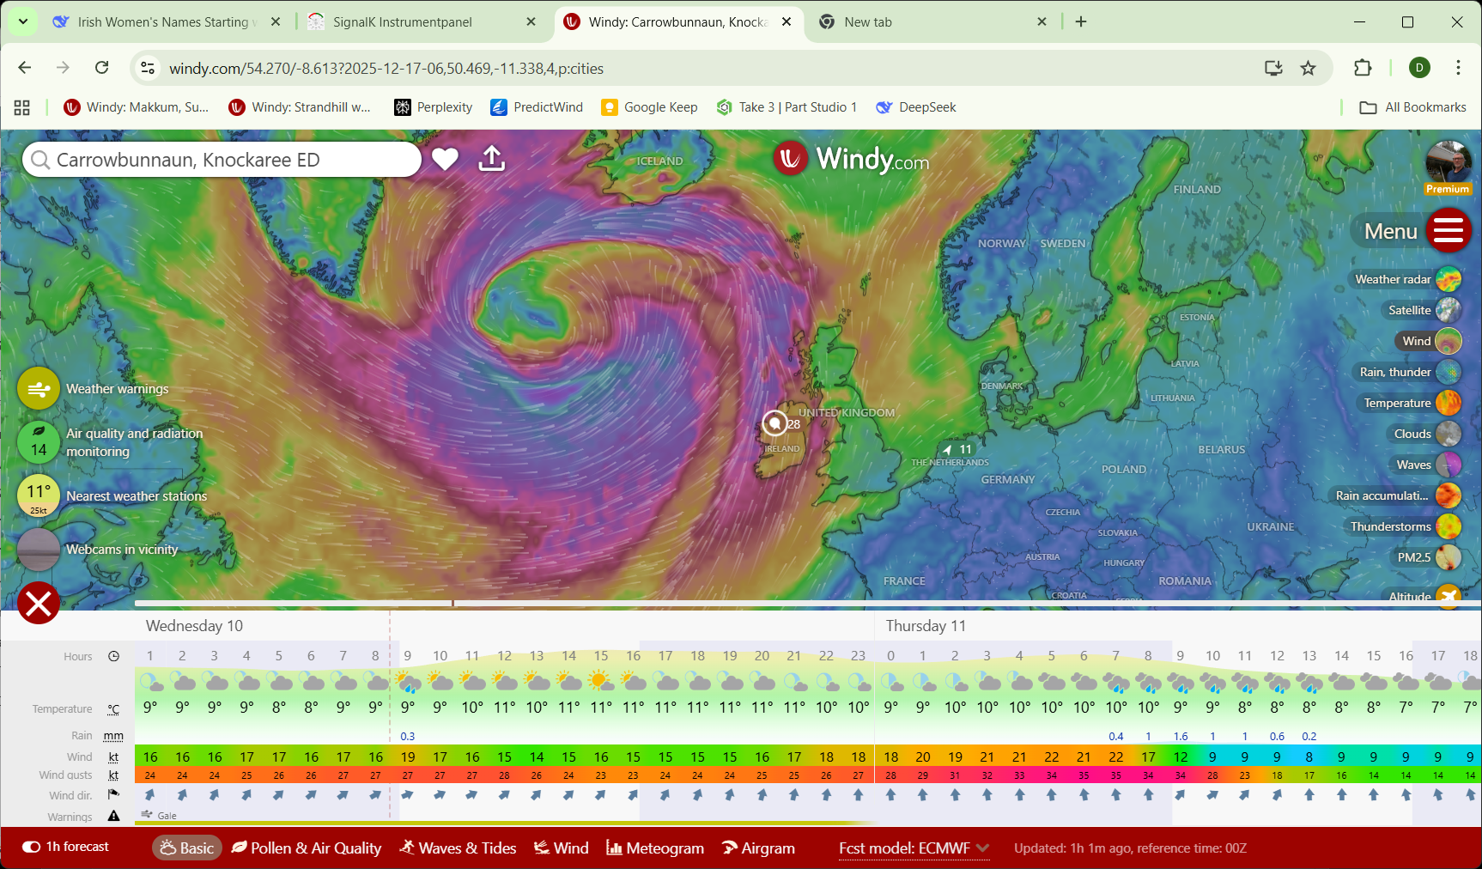Viewport: 1482px width, 869px height.
Task: Toggle temperature unit °C
Action: (x=113, y=709)
